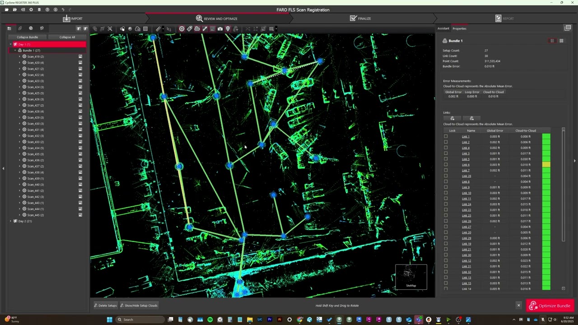Toggle the location pin tool
The image size is (578, 325).
pos(228,29)
